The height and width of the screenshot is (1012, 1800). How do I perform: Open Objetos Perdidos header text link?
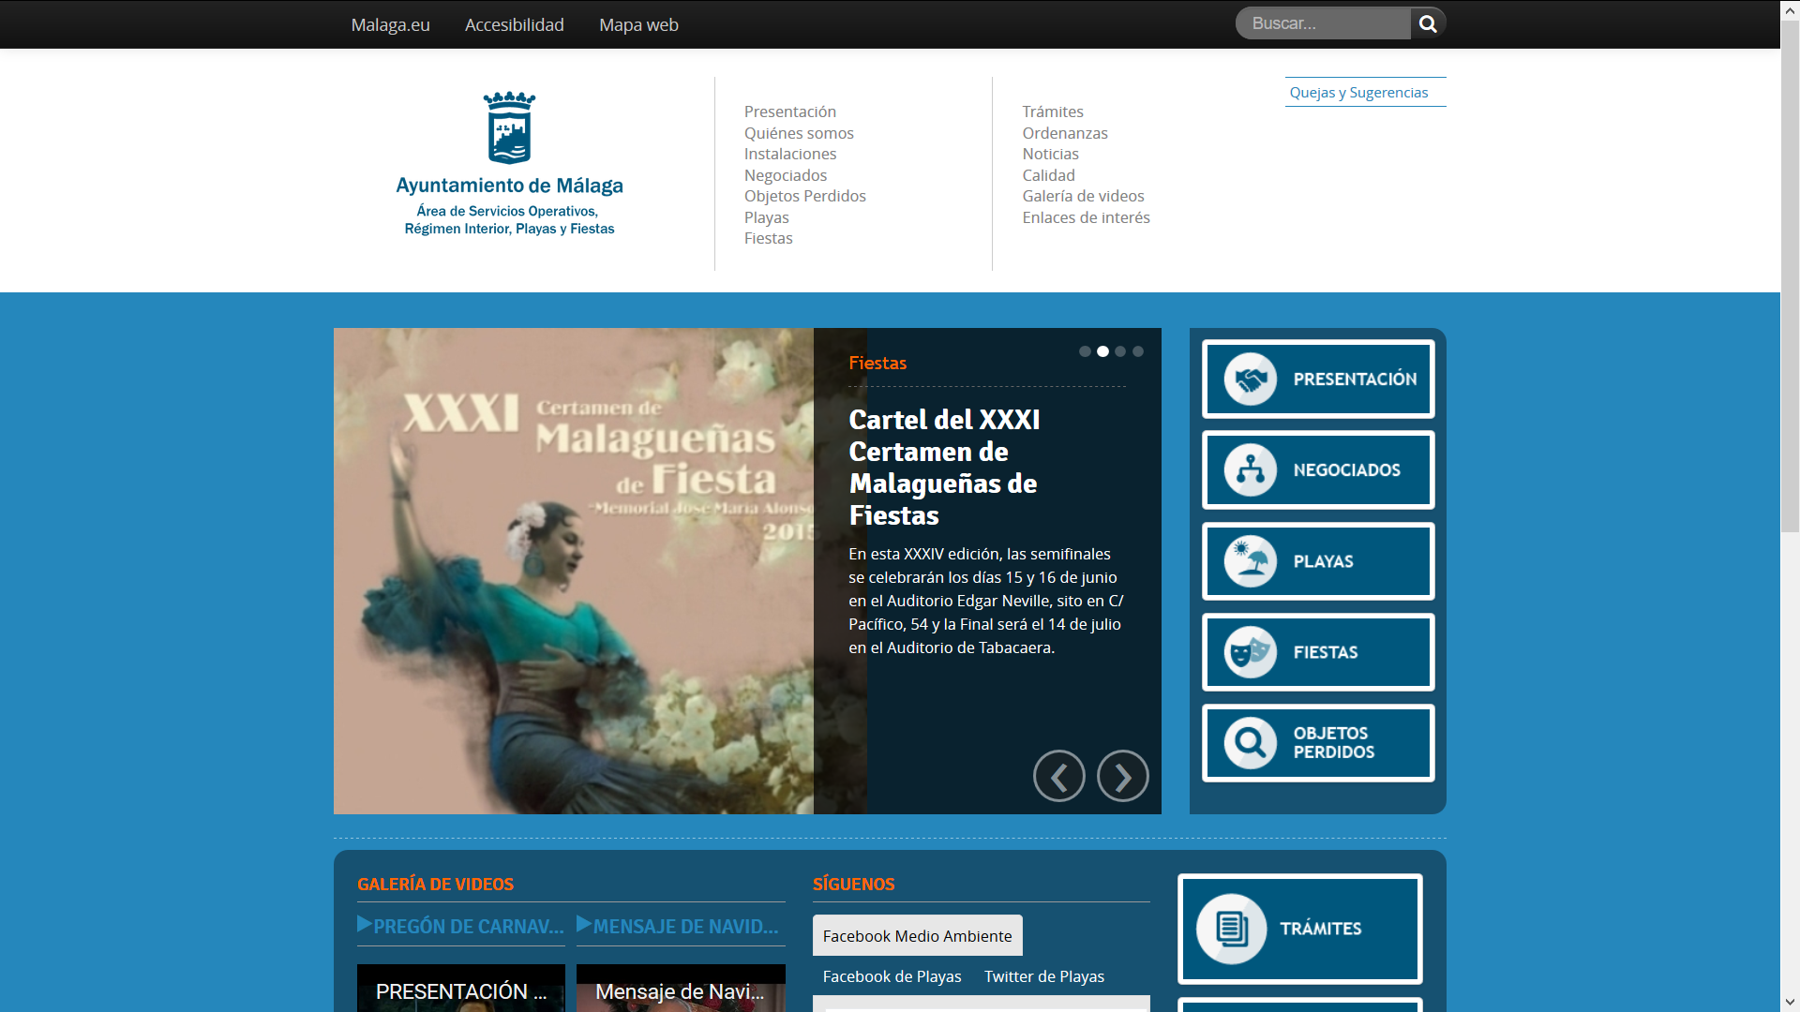click(x=804, y=196)
